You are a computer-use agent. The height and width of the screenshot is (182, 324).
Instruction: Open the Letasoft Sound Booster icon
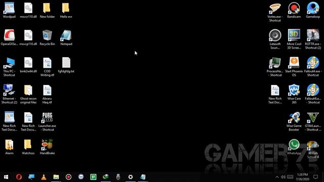(275, 39)
